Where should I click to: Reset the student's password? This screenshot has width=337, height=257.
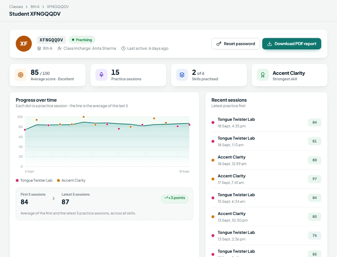click(x=236, y=44)
